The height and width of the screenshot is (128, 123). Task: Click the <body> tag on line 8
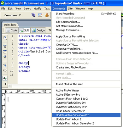click(23, 63)
